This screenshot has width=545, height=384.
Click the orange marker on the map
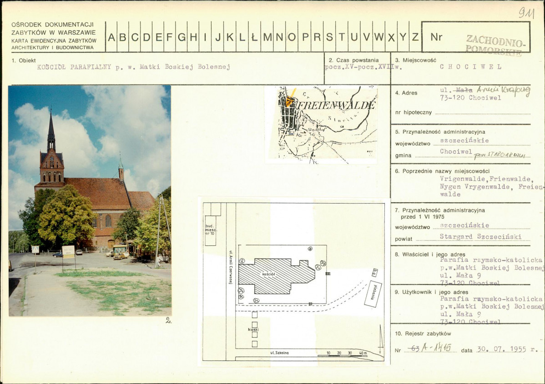(290, 99)
